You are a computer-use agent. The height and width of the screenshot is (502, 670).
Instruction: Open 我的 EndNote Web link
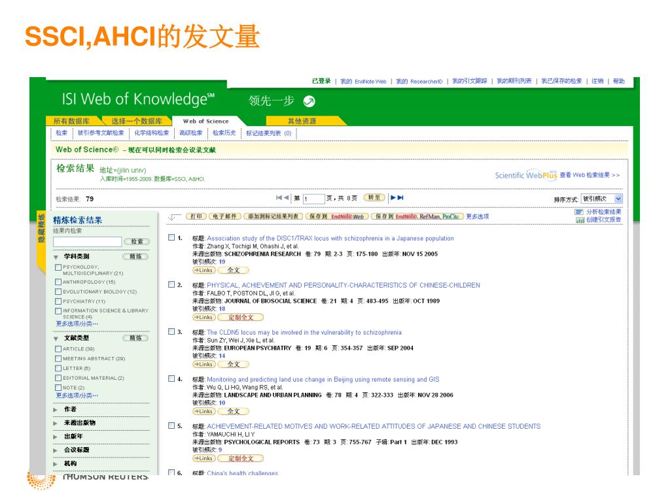(363, 81)
